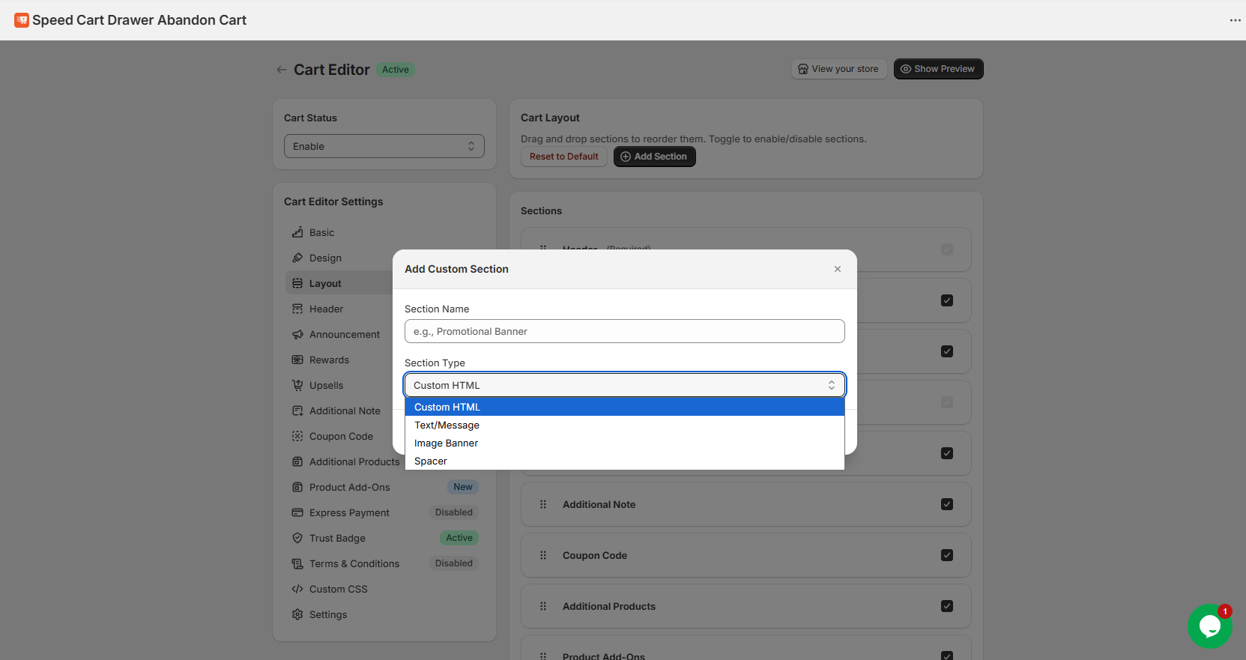Image resolution: width=1246 pixels, height=660 pixels.
Task: Click the Trust Badge shield icon
Action: [x=297, y=538]
